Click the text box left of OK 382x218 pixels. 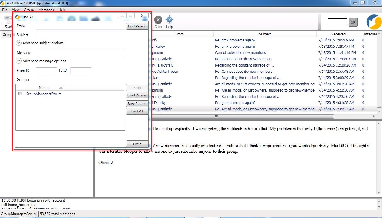(337, 22)
